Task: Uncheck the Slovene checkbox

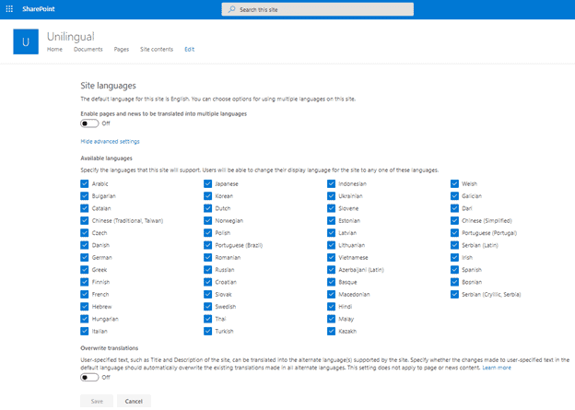Action: [x=331, y=208]
